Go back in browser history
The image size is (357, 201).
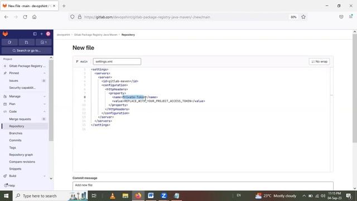6,17
